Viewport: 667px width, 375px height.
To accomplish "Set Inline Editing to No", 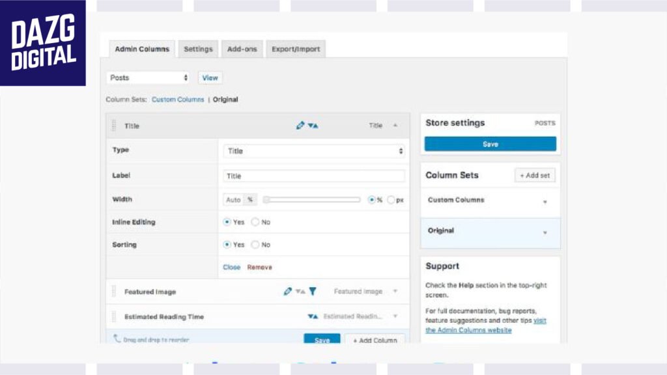I will click(x=255, y=222).
